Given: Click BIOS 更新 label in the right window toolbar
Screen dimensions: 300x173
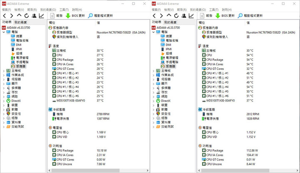Looking at the screenshot, I should point(228,16).
